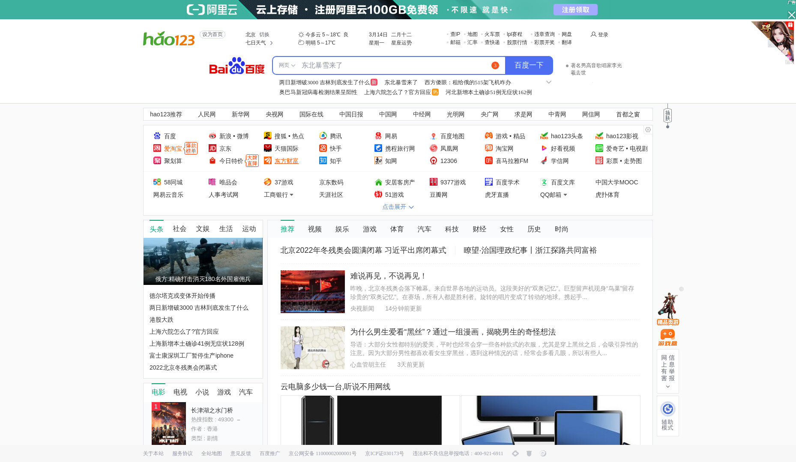Open the 快手 icon
This screenshot has height=462, width=796.
pos(323,148)
